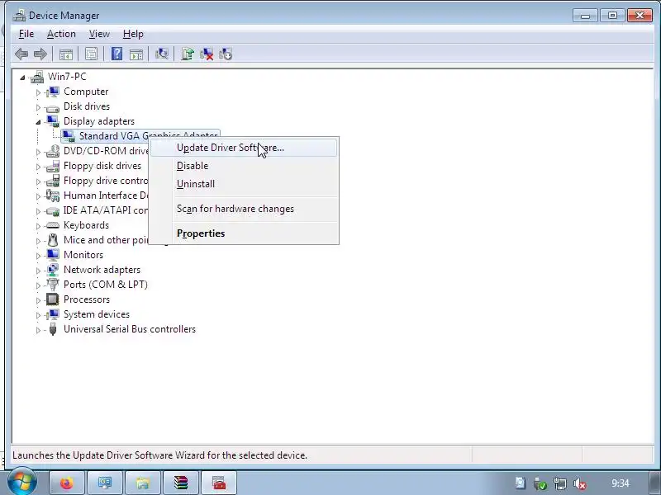Screen dimensions: 661x495
Task: Select the 'DVD/CD-ROM' drives label
Action: tap(106, 151)
